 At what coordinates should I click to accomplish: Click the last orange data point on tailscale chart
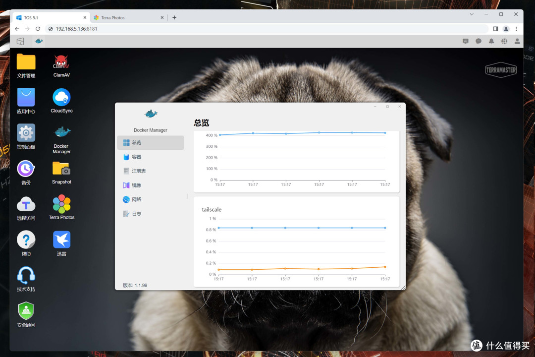coord(385,267)
